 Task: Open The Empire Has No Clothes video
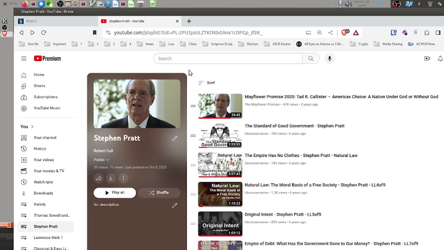301,156
